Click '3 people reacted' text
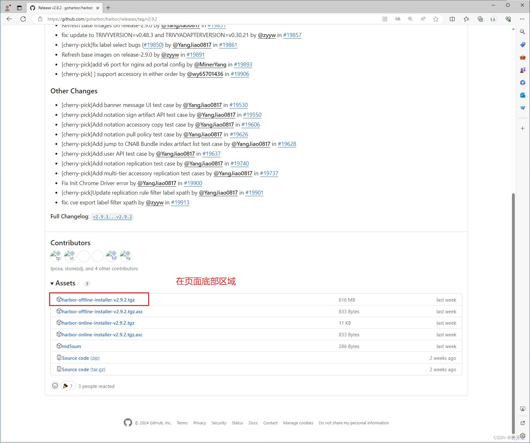The height and width of the screenshot is (443, 530). coord(96,386)
